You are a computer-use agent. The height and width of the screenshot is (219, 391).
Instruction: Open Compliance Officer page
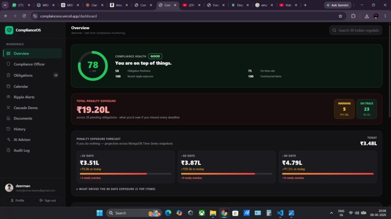tap(33, 64)
